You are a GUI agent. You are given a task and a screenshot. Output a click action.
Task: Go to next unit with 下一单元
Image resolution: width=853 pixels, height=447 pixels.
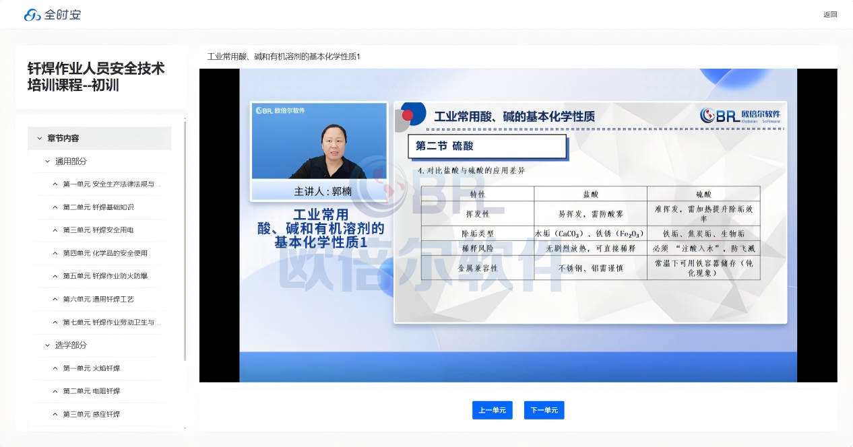click(x=544, y=410)
